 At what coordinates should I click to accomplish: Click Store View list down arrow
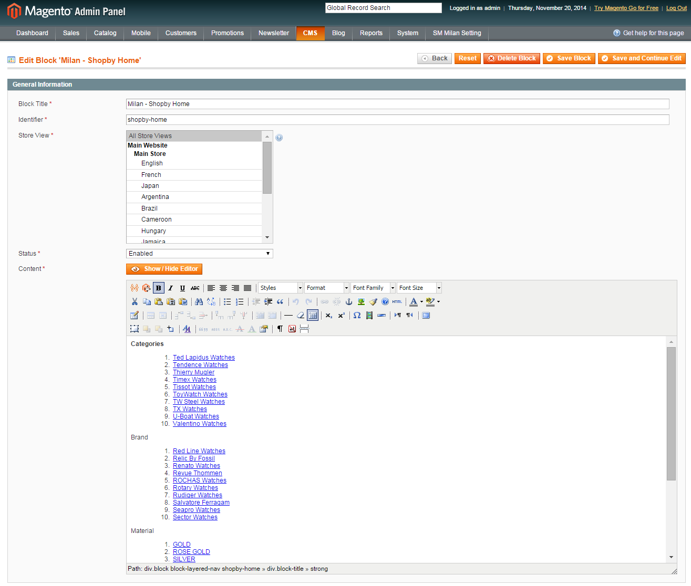[267, 237]
